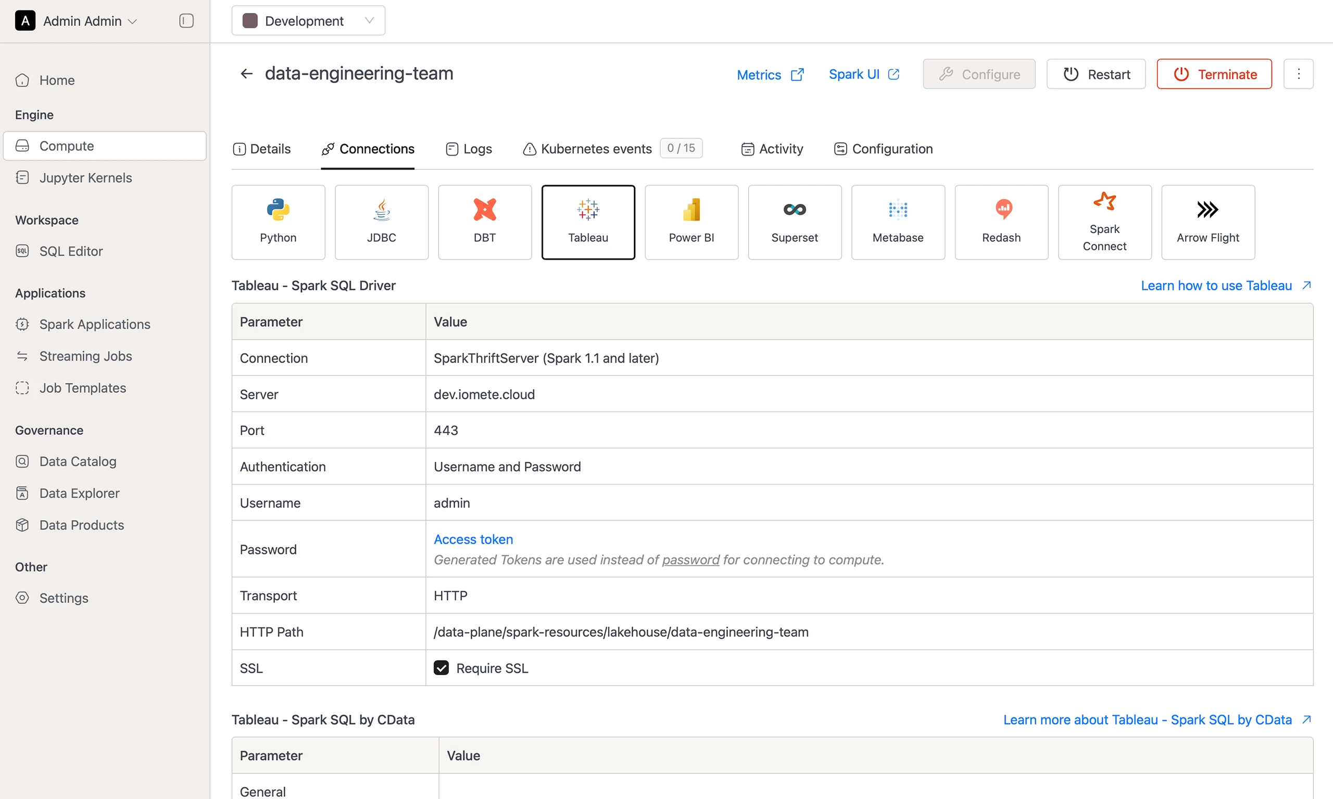
Task: Select the DBT connection card
Action: tap(485, 222)
